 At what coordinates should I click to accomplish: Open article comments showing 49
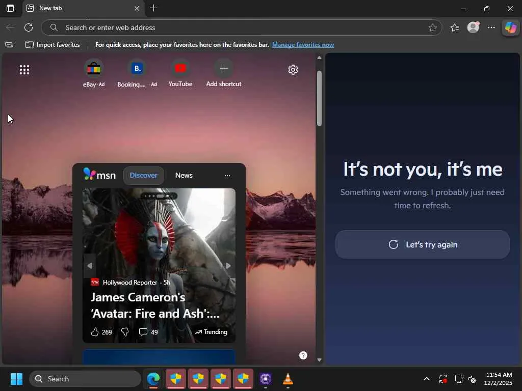click(x=148, y=332)
